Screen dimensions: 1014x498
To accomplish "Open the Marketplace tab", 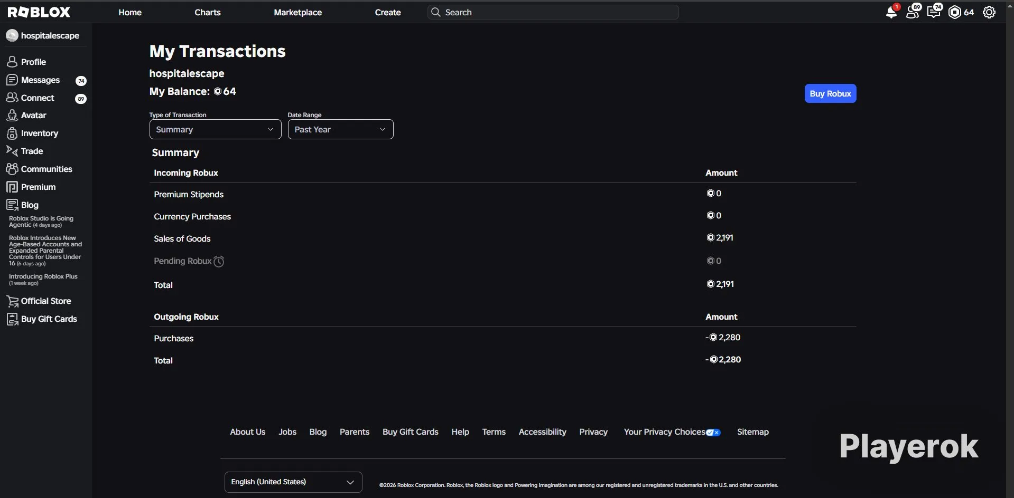I will click(x=297, y=12).
